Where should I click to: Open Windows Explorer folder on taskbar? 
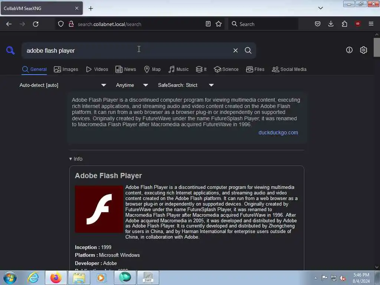tap(79, 278)
